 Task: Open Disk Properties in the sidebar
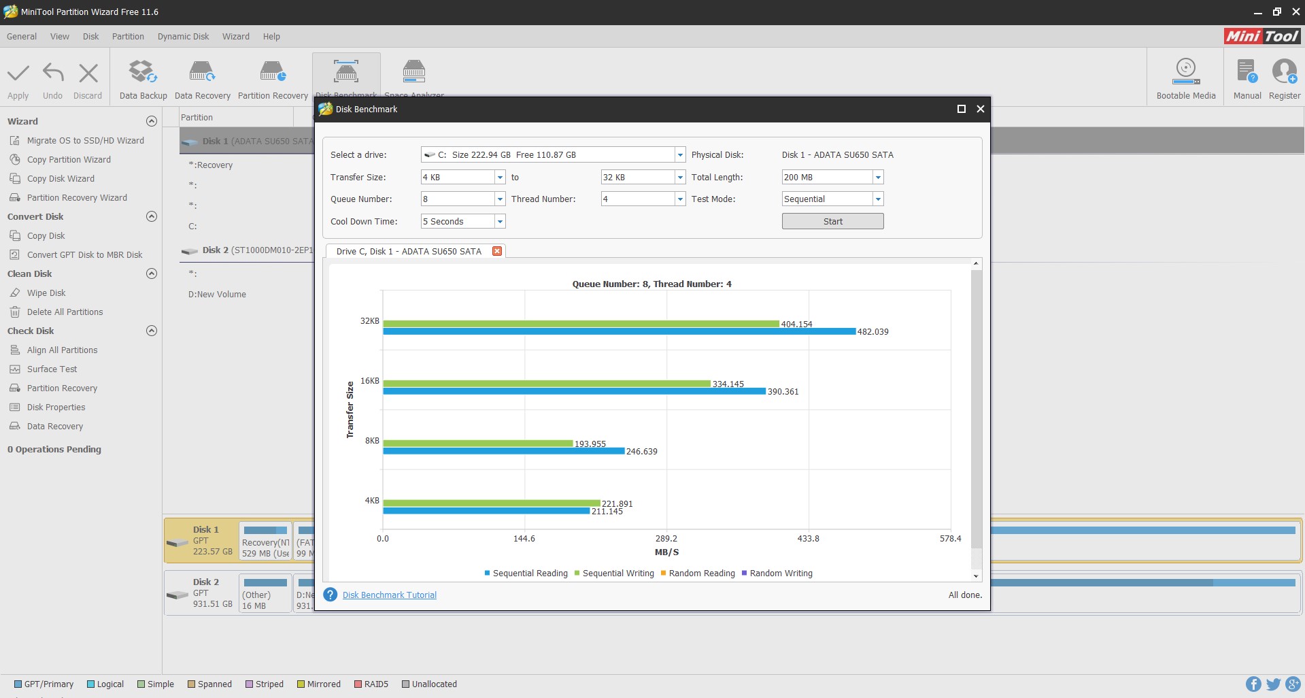pyautogui.click(x=56, y=407)
